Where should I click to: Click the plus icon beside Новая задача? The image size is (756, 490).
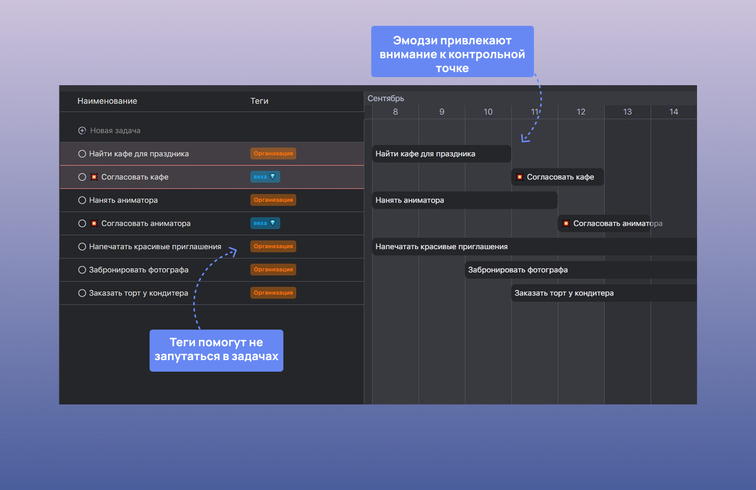click(x=82, y=131)
